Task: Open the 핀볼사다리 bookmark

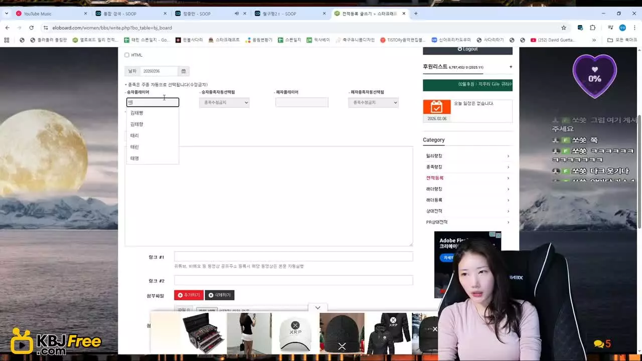Action: pyautogui.click(x=189, y=40)
